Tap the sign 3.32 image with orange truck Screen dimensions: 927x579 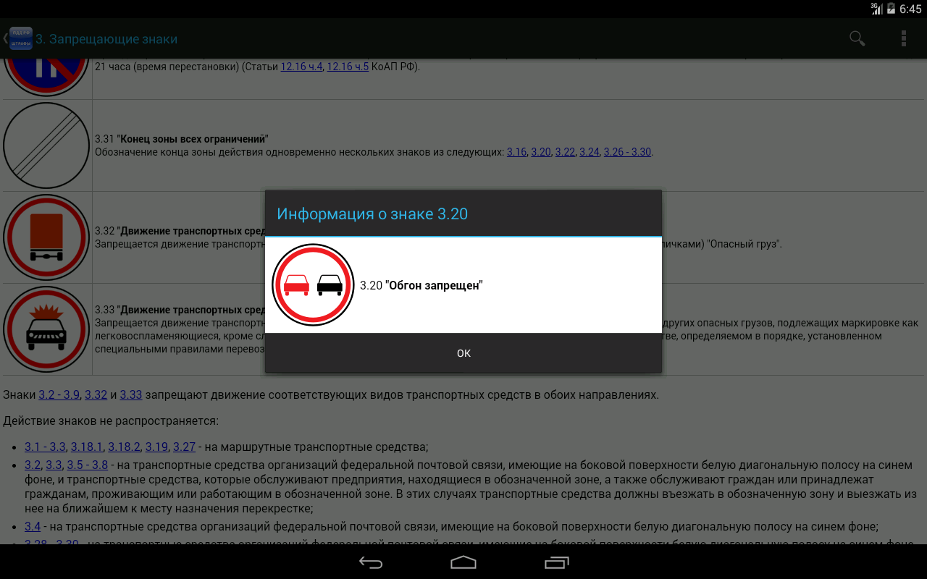(x=46, y=237)
